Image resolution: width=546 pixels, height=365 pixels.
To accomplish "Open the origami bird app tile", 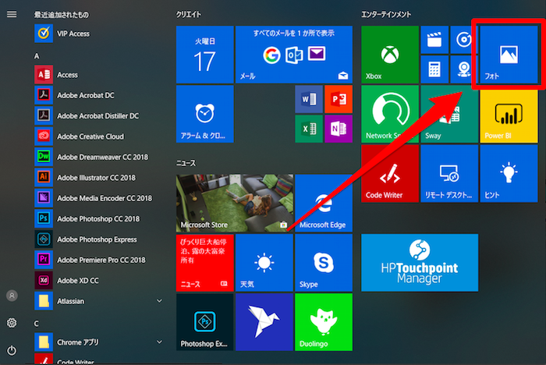I will [x=264, y=322].
